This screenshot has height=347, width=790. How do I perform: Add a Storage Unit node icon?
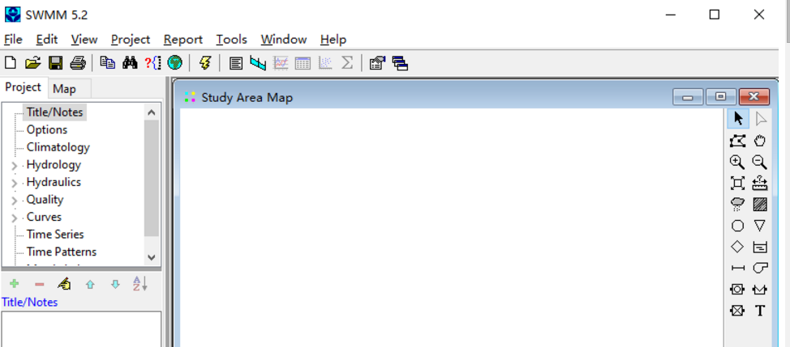(x=760, y=247)
